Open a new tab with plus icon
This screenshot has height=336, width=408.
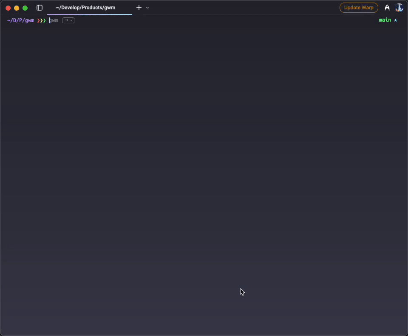(139, 8)
